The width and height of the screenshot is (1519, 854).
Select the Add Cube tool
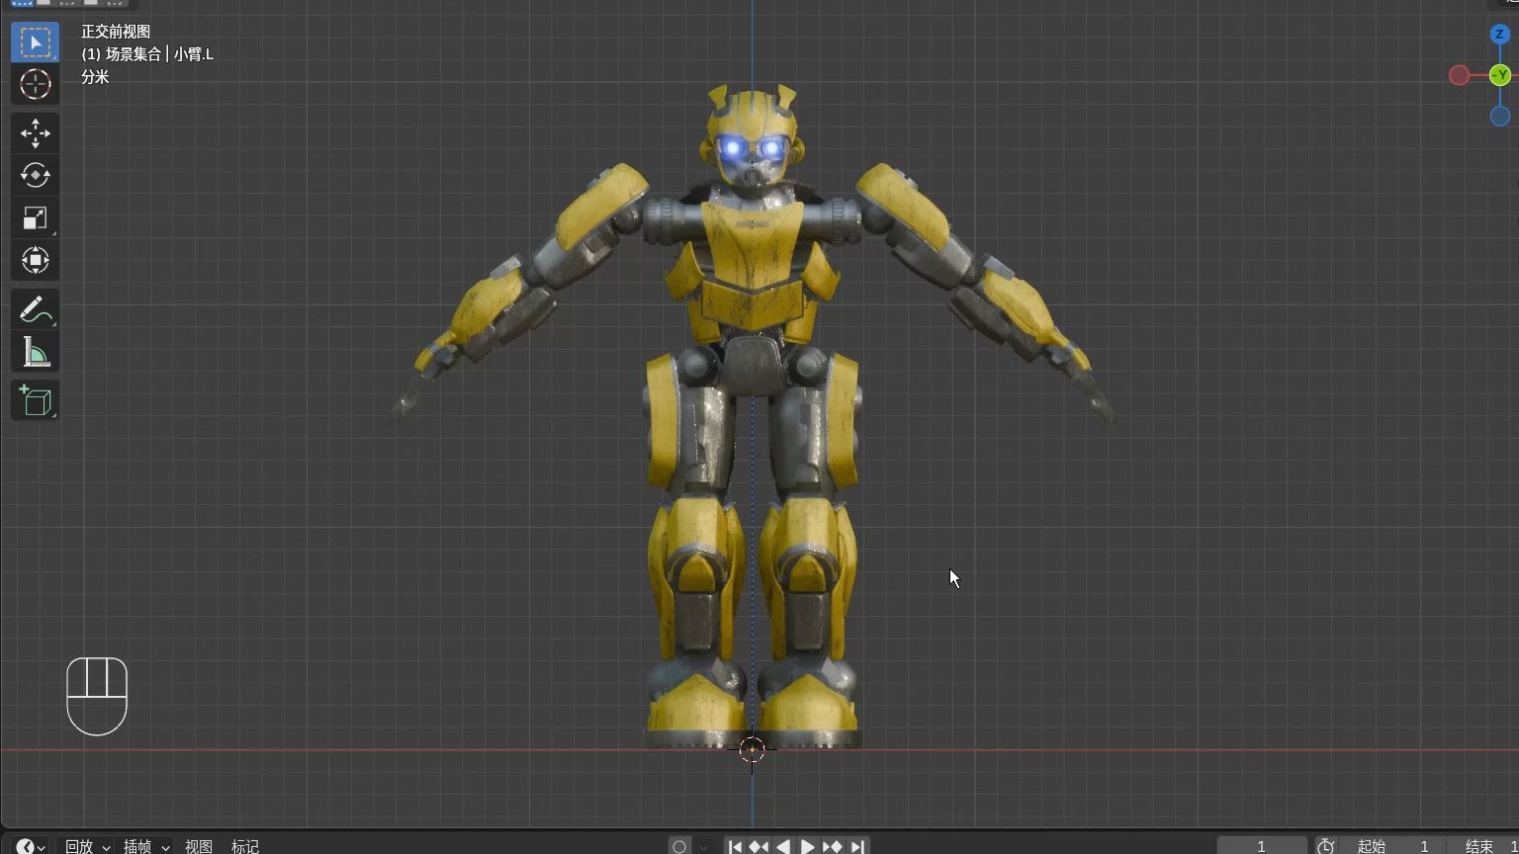point(35,400)
